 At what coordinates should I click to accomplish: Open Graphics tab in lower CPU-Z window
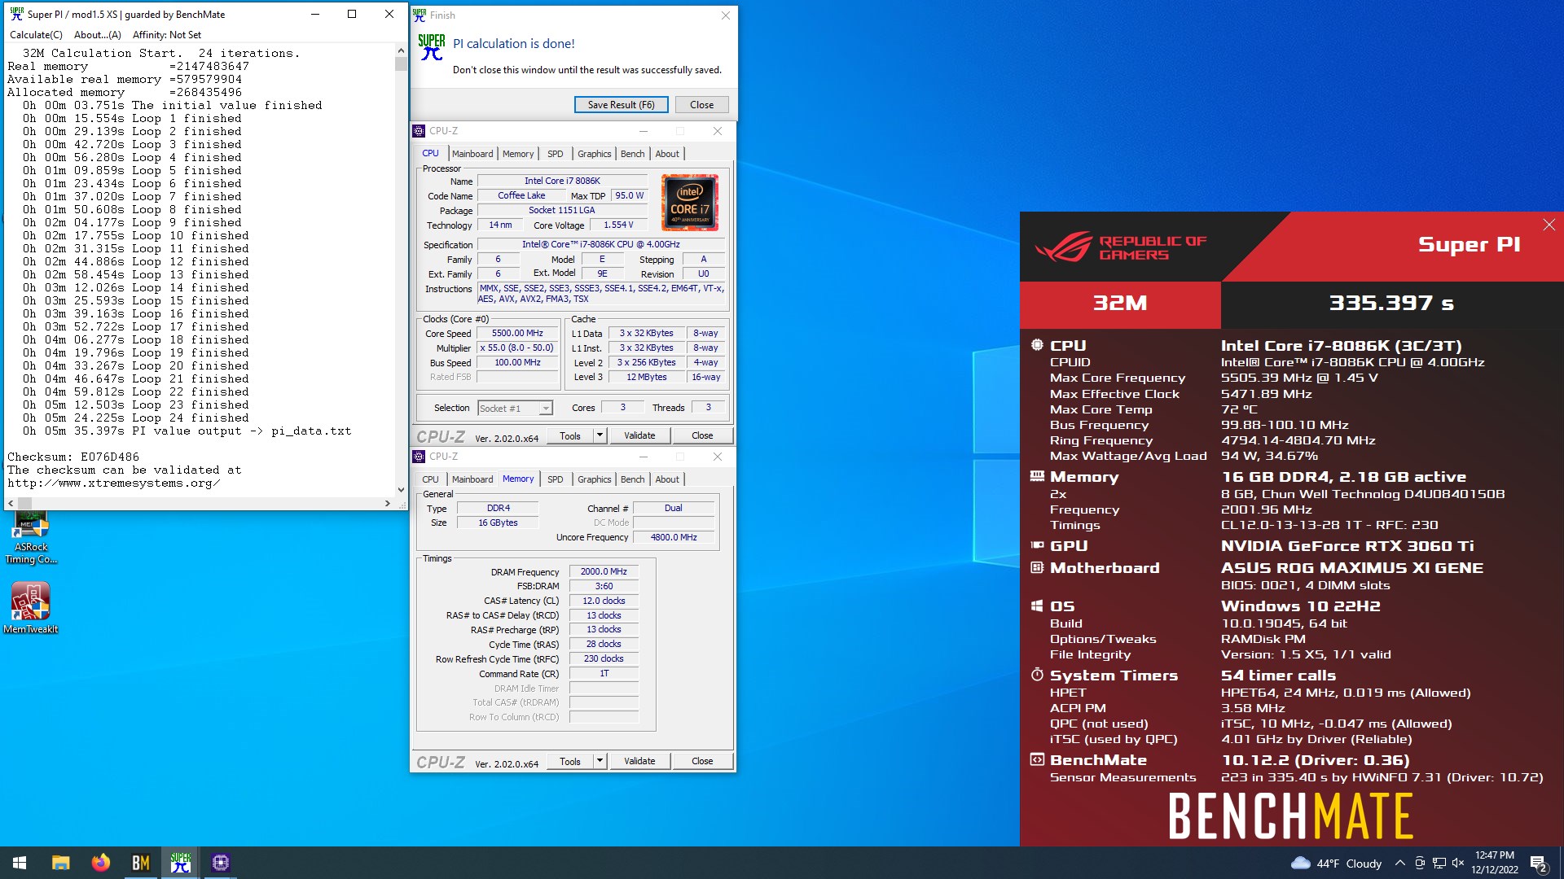pos(595,479)
